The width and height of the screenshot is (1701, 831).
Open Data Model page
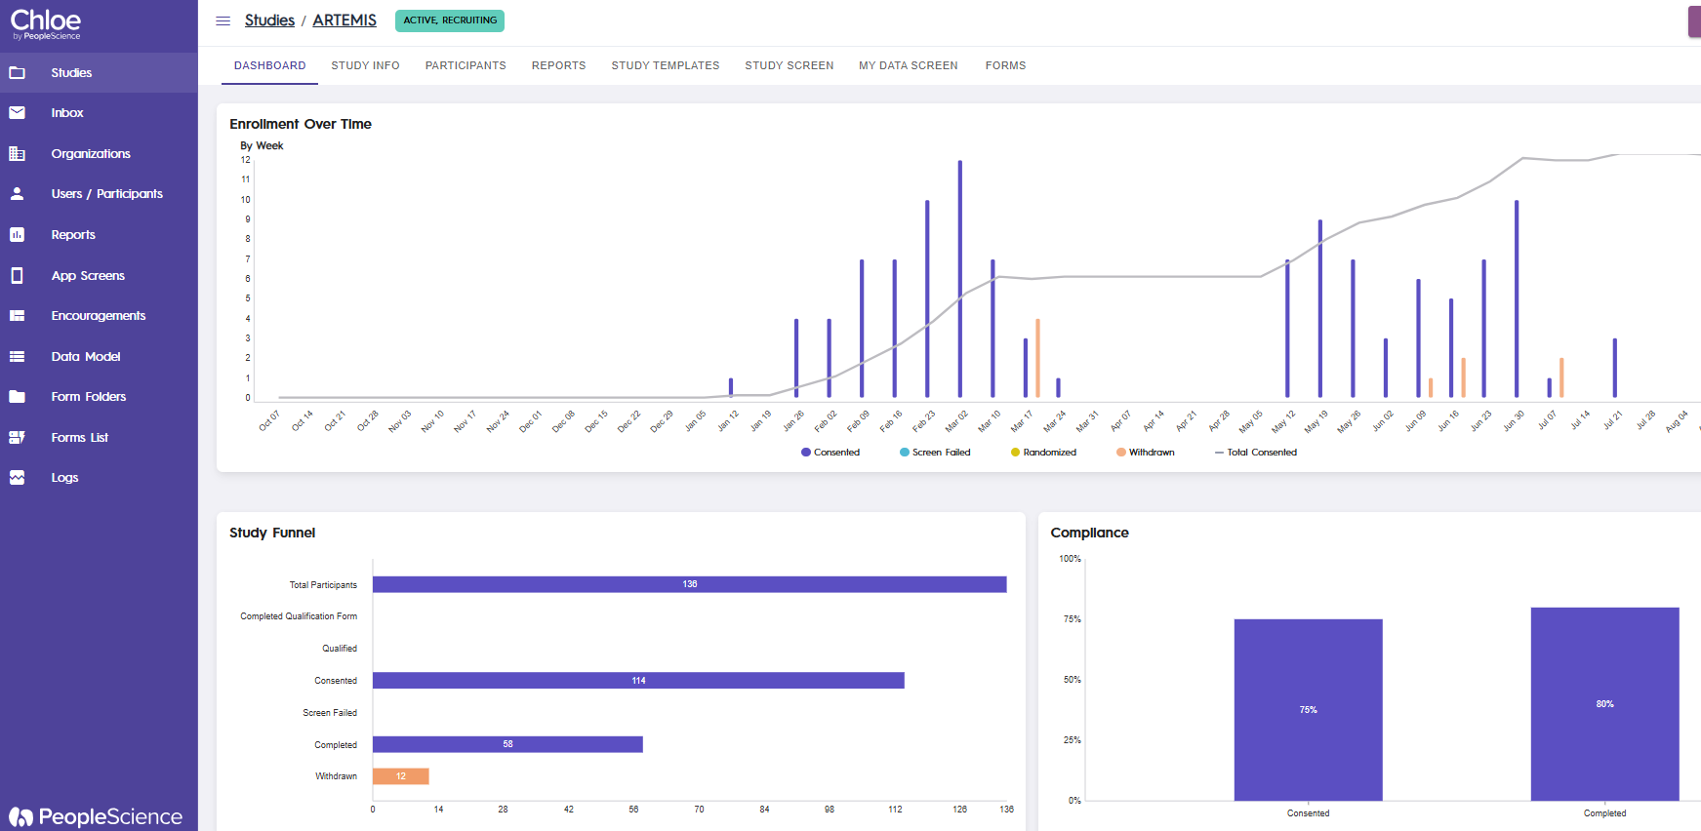tap(99, 357)
